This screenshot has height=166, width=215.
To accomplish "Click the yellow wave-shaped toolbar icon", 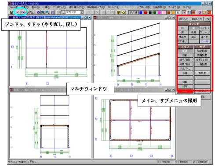I will pyautogui.click(x=124, y=12).
